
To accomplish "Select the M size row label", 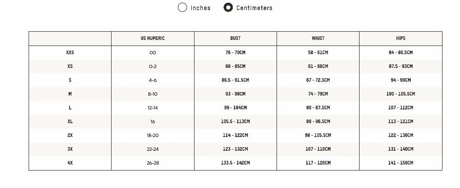I will (x=70, y=94).
